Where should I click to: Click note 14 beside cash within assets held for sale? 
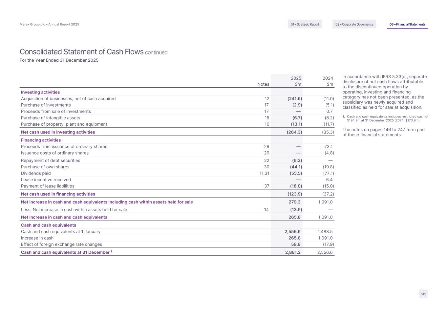[x=266, y=210]
